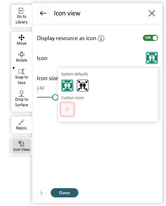Select the Rotate tool
The height and width of the screenshot is (206, 166).
click(x=22, y=57)
